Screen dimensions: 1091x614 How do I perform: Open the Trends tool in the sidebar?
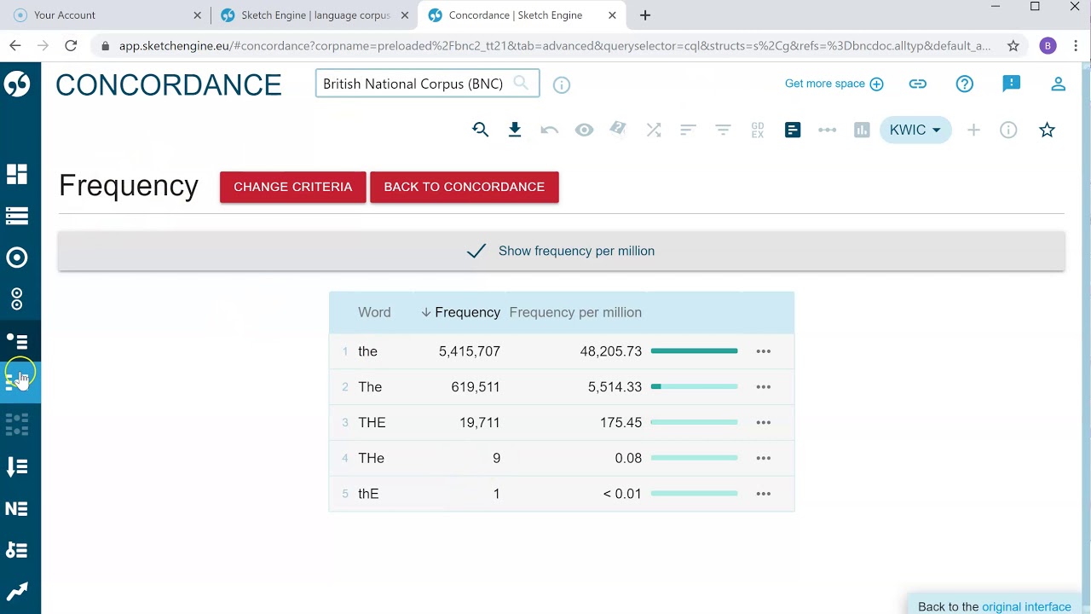[17, 591]
